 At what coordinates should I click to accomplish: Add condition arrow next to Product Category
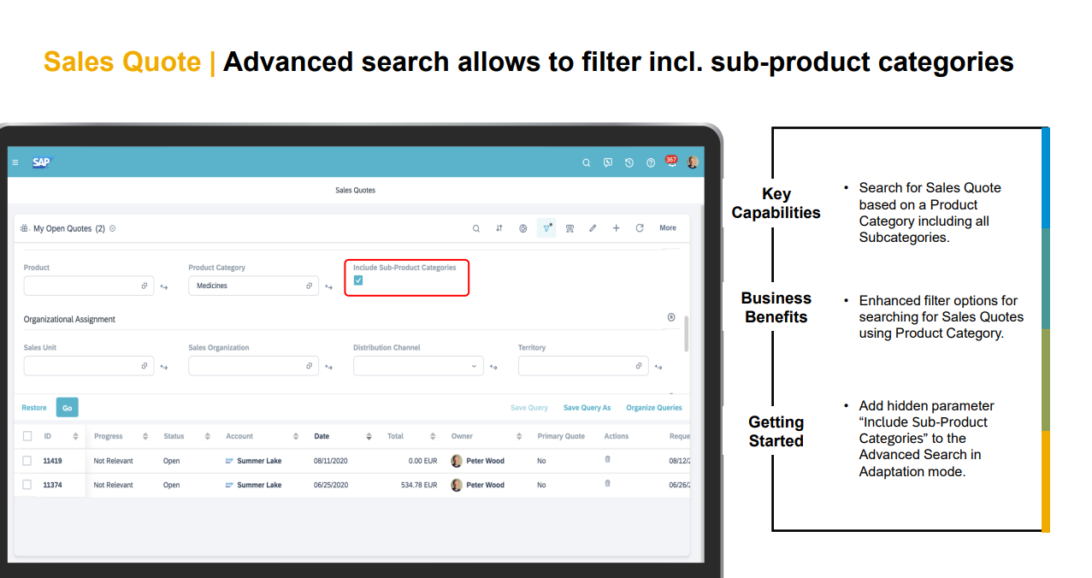tap(328, 287)
